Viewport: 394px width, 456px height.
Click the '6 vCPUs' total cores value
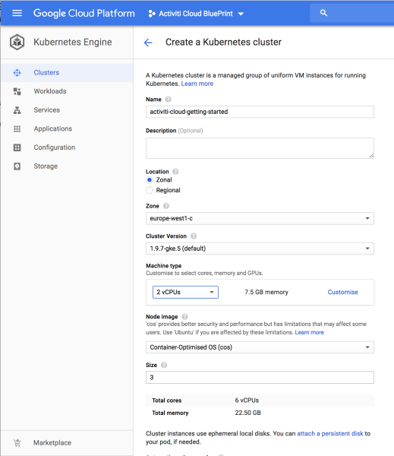click(x=247, y=401)
